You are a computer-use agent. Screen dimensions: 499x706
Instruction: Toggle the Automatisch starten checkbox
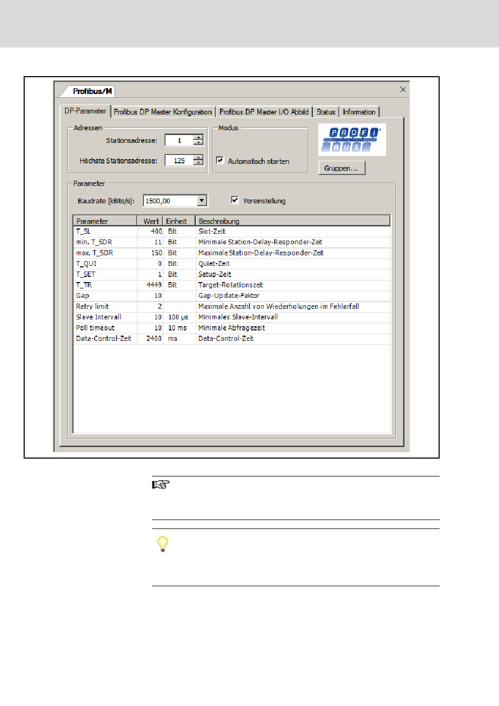tap(220, 160)
